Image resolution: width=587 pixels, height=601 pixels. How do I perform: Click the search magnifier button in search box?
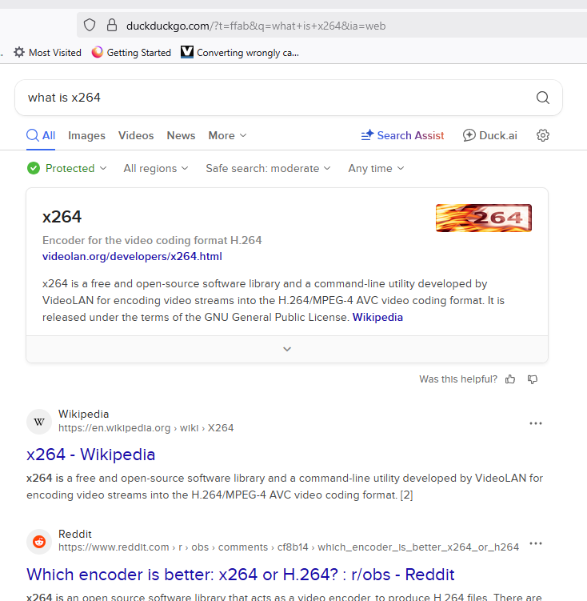click(x=542, y=98)
